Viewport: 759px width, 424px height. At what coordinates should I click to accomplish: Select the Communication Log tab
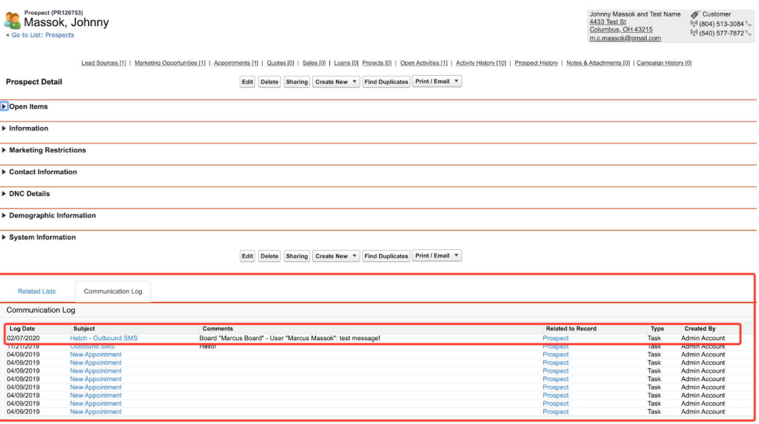pyautogui.click(x=112, y=291)
